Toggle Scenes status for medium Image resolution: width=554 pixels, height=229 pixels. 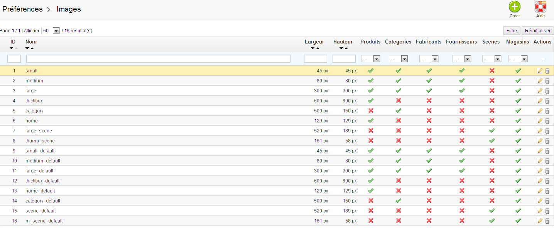(x=492, y=81)
